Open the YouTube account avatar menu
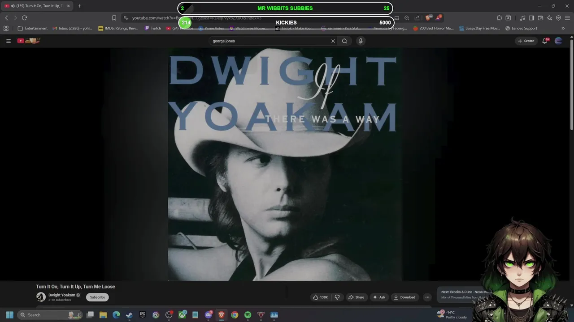Image resolution: width=574 pixels, height=322 pixels. coord(558,41)
